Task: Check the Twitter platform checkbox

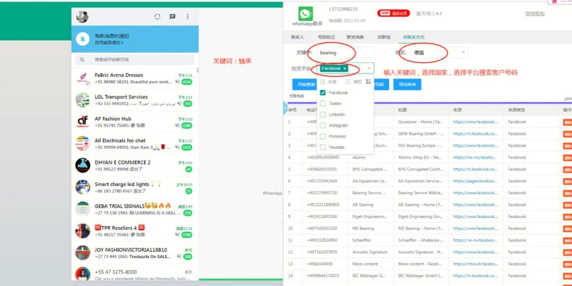Action: click(x=323, y=104)
